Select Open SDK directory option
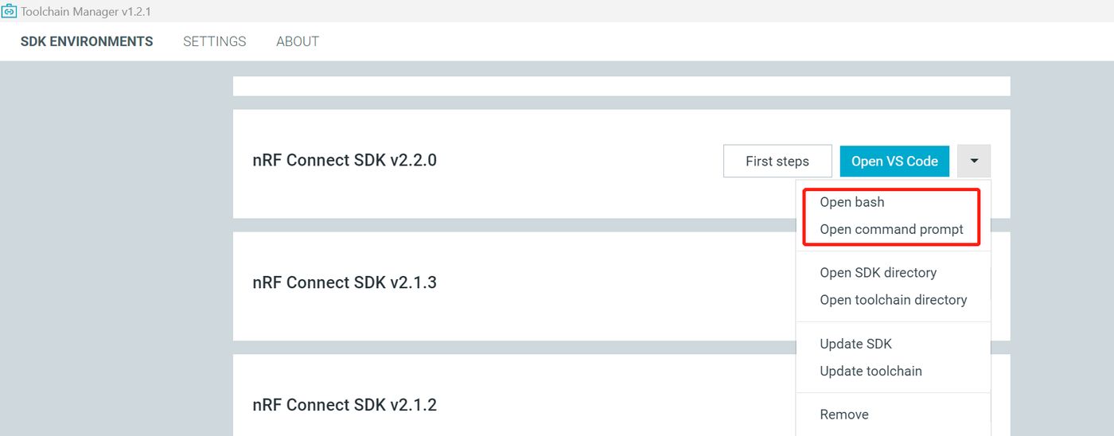 tap(878, 272)
